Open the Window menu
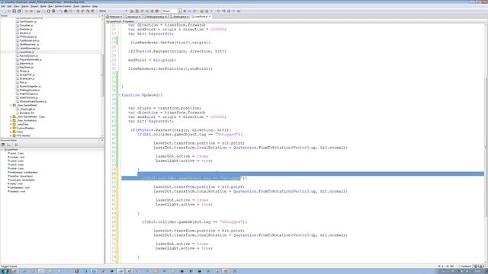The width and height of the screenshot is (488, 274). point(85,6)
